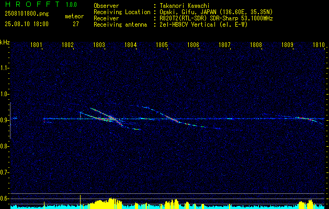Click the 0.9 frequency axis label

tap(4, 120)
